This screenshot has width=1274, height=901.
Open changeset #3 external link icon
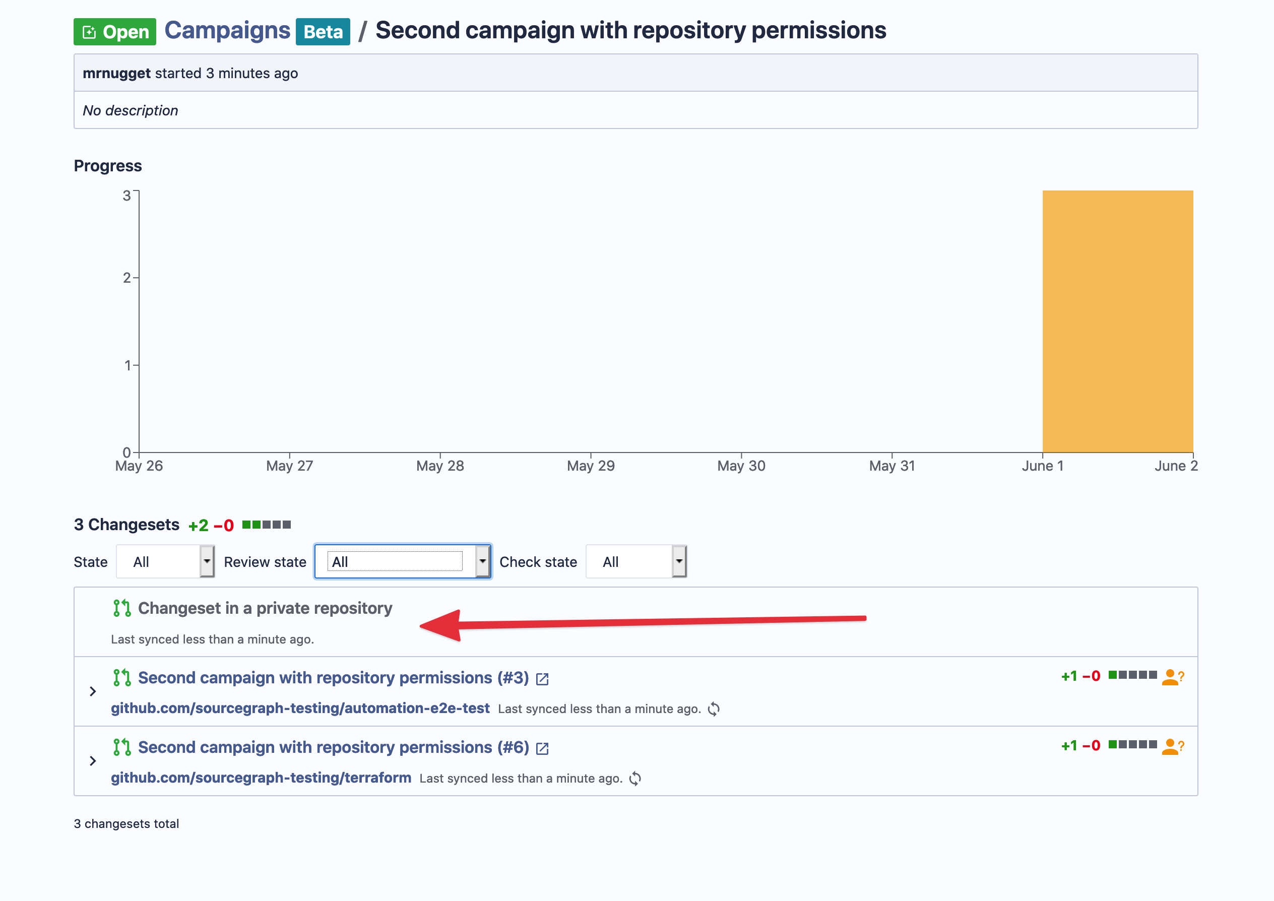tap(542, 679)
